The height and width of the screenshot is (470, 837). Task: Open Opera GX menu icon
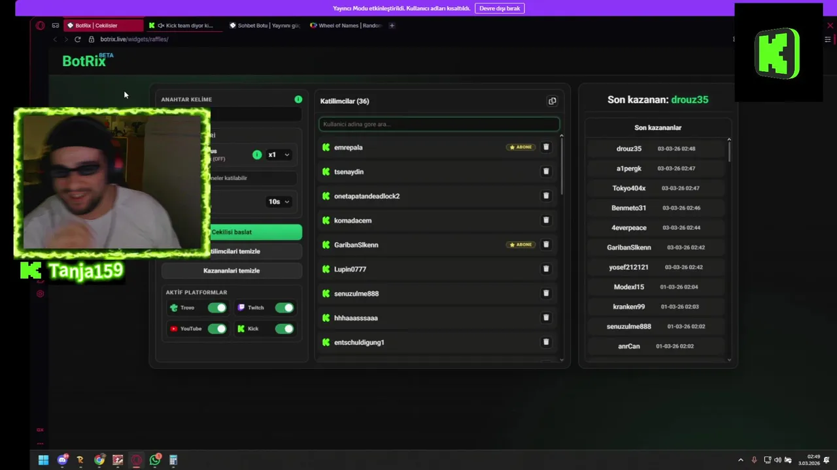coord(40,25)
